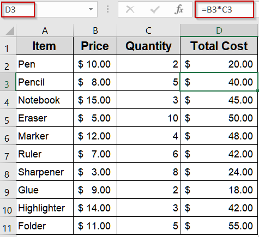This screenshot has height=237, width=259.
Task: Click the $ 9.00 price cell
Action: pos(95,190)
